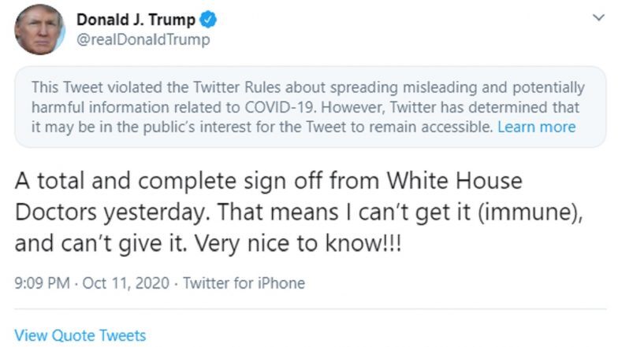This screenshot has height=347, width=618.
Task: Open View Quote Tweets
Action: click(80, 335)
